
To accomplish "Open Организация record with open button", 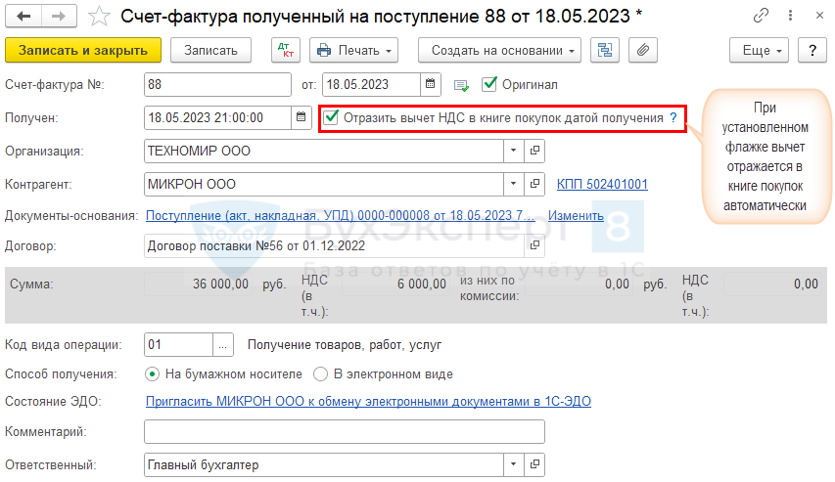I will (534, 151).
